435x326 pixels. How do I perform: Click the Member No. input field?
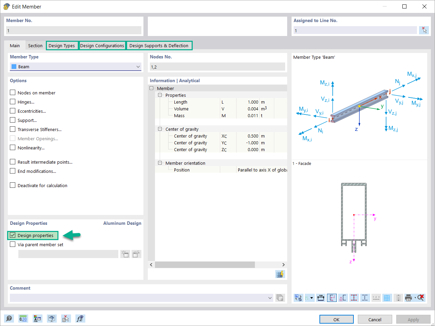pos(74,30)
